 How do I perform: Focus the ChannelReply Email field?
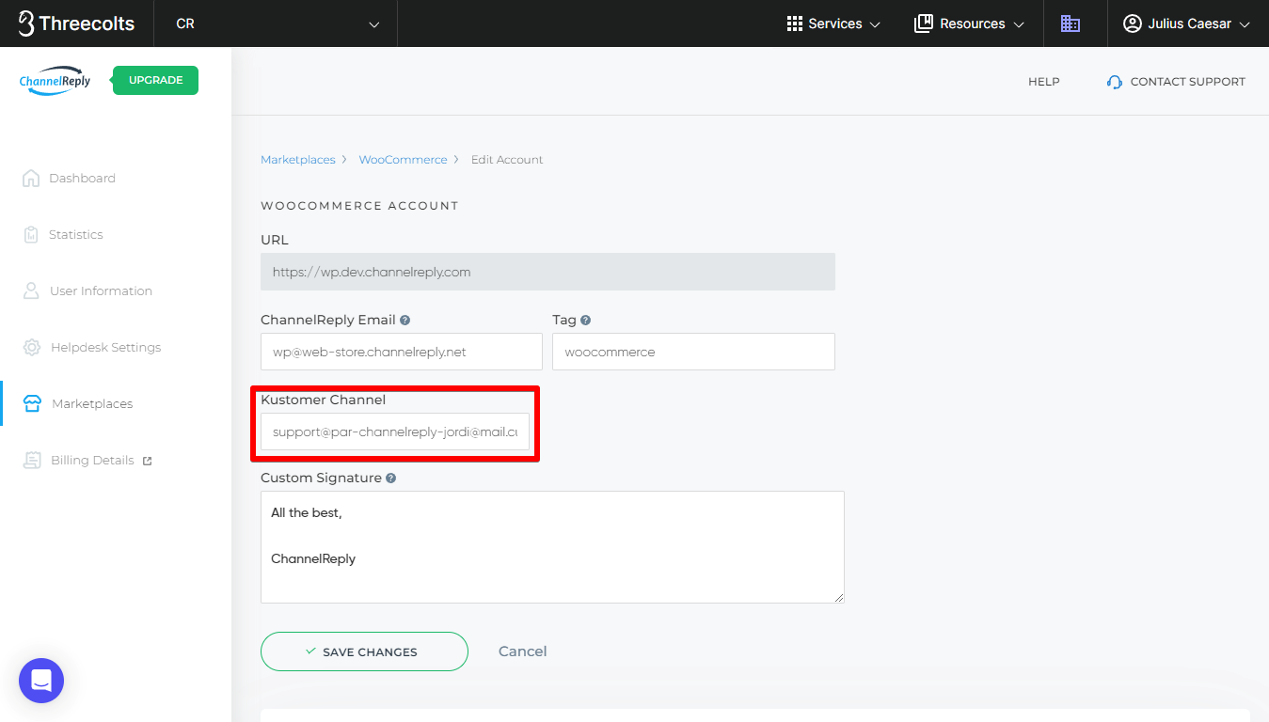tap(402, 352)
